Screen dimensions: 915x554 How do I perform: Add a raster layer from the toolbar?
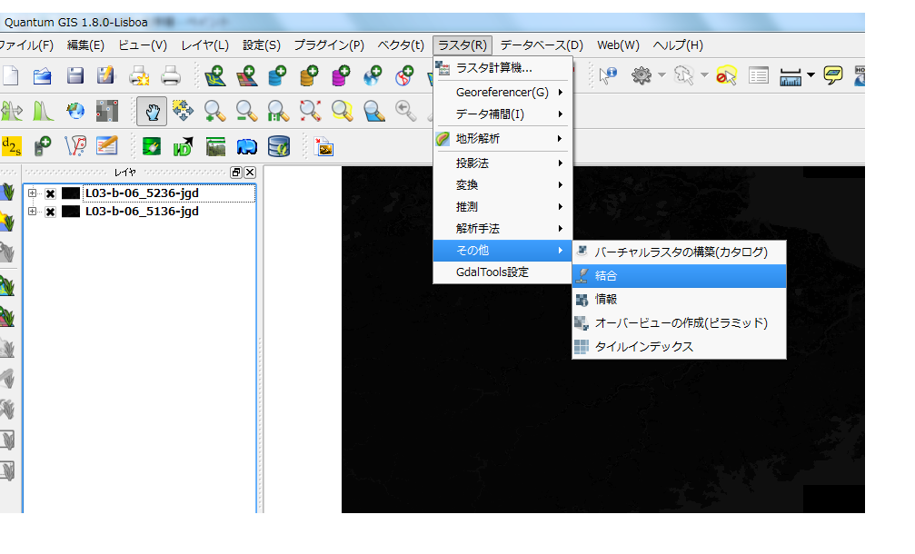click(247, 75)
